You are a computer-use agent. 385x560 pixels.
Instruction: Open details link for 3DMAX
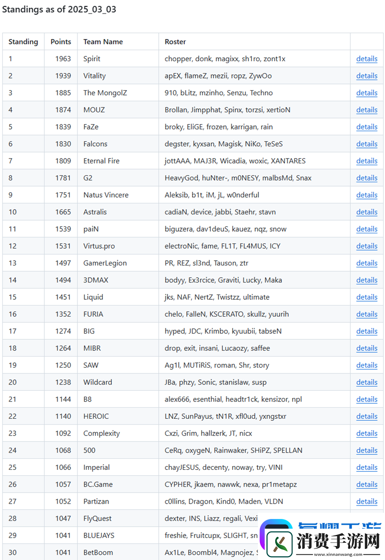pos(366,280)
